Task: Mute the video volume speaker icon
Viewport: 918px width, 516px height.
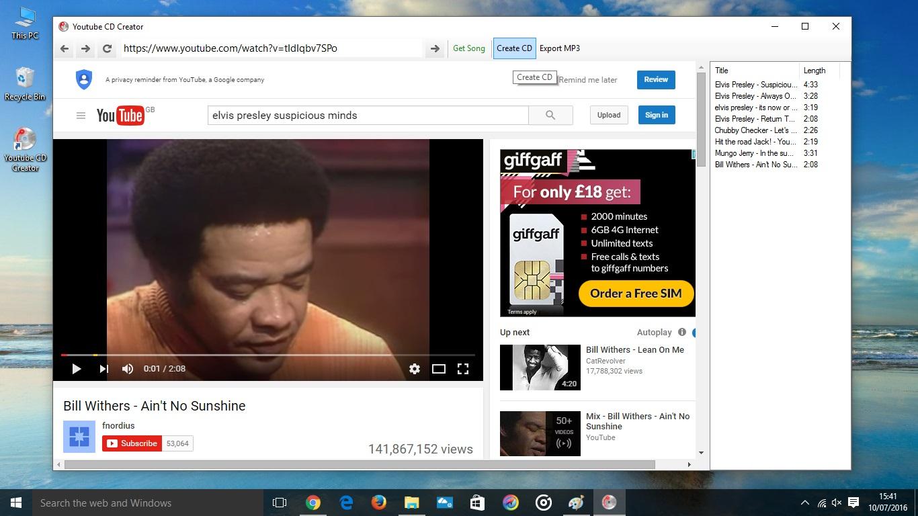Action: pos(128,369)
